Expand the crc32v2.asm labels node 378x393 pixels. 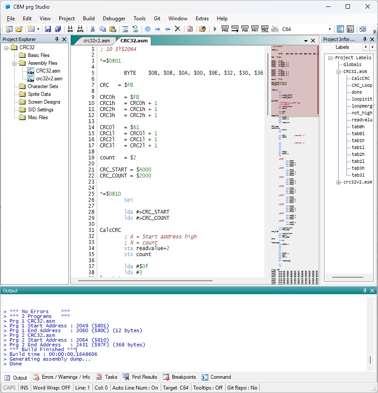tap(339, 182)
